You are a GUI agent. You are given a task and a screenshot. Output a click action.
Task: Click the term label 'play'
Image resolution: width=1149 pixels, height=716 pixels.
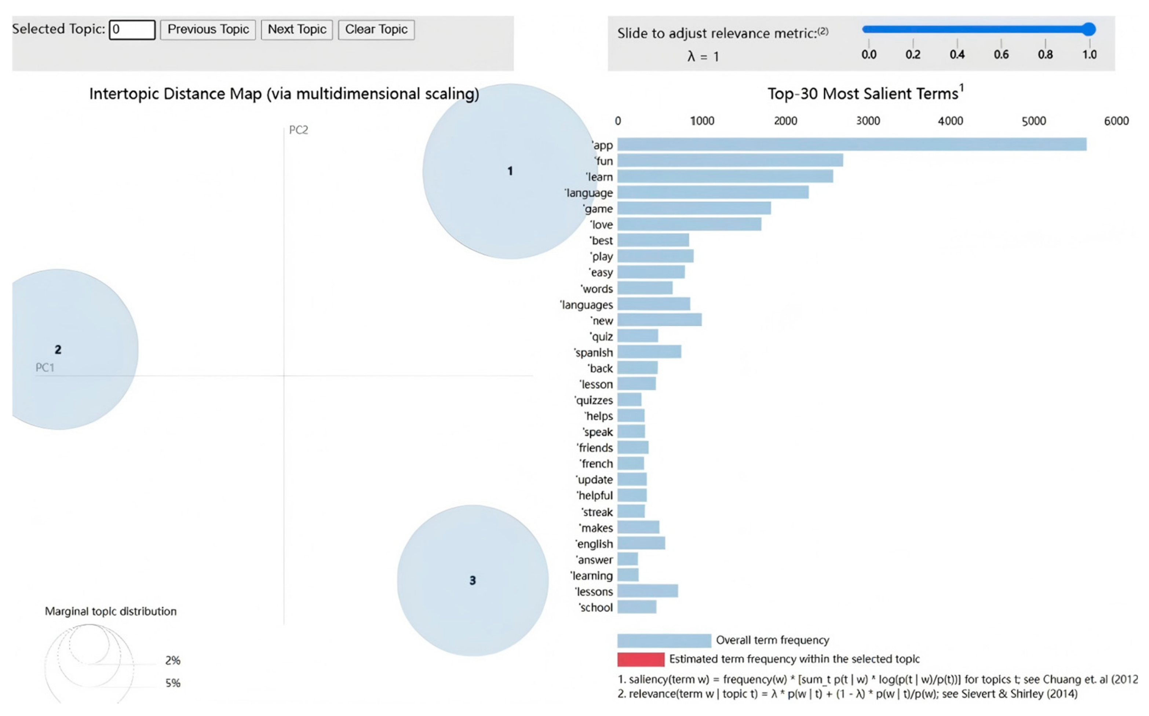coord(602,257)
